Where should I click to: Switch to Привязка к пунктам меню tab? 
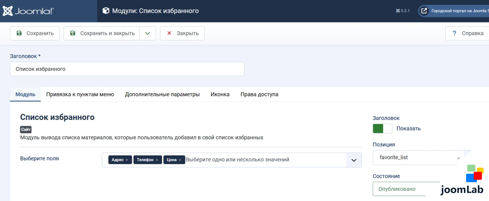pyautogui.click(x=80, y=94)
